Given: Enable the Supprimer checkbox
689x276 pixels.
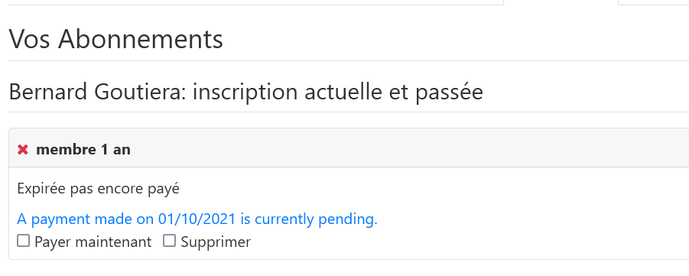Looking at the screenshot, I should (169, 240).
